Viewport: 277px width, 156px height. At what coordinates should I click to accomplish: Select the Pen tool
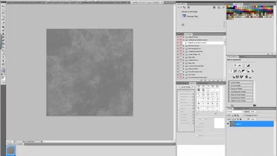point(3,54)
